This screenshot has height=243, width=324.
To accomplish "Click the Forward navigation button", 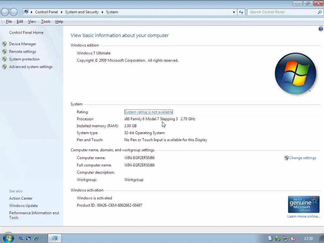I will point(14,12).
